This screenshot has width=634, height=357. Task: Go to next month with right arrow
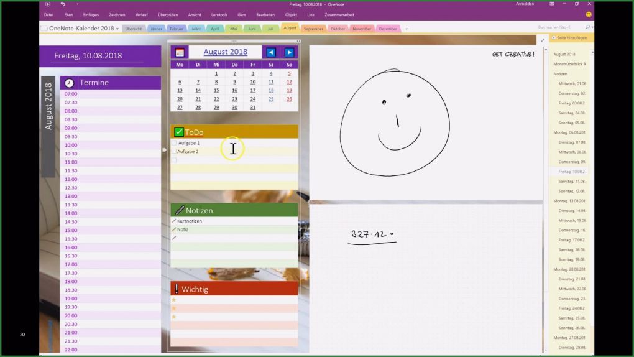[x=289, y=52]
